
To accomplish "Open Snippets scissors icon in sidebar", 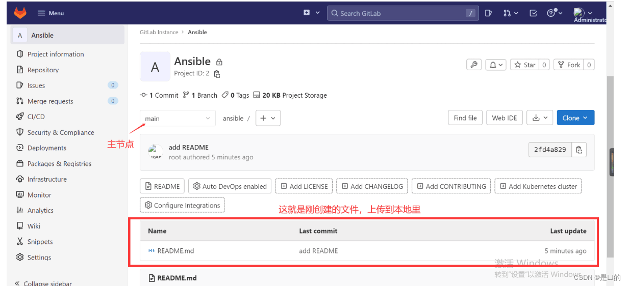I will pyautogui.click(x=20, y=241).
